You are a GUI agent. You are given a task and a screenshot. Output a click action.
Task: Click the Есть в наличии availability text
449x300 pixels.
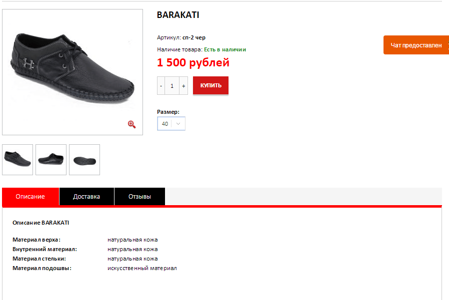225,49
